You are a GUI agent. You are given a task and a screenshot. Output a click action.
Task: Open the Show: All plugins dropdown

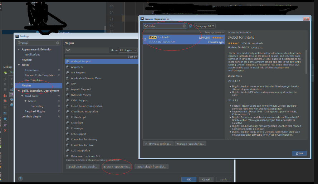[128, 50]
